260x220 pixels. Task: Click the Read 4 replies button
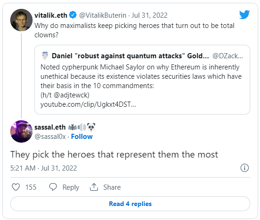pyautogui.click(x=130, y=204)
